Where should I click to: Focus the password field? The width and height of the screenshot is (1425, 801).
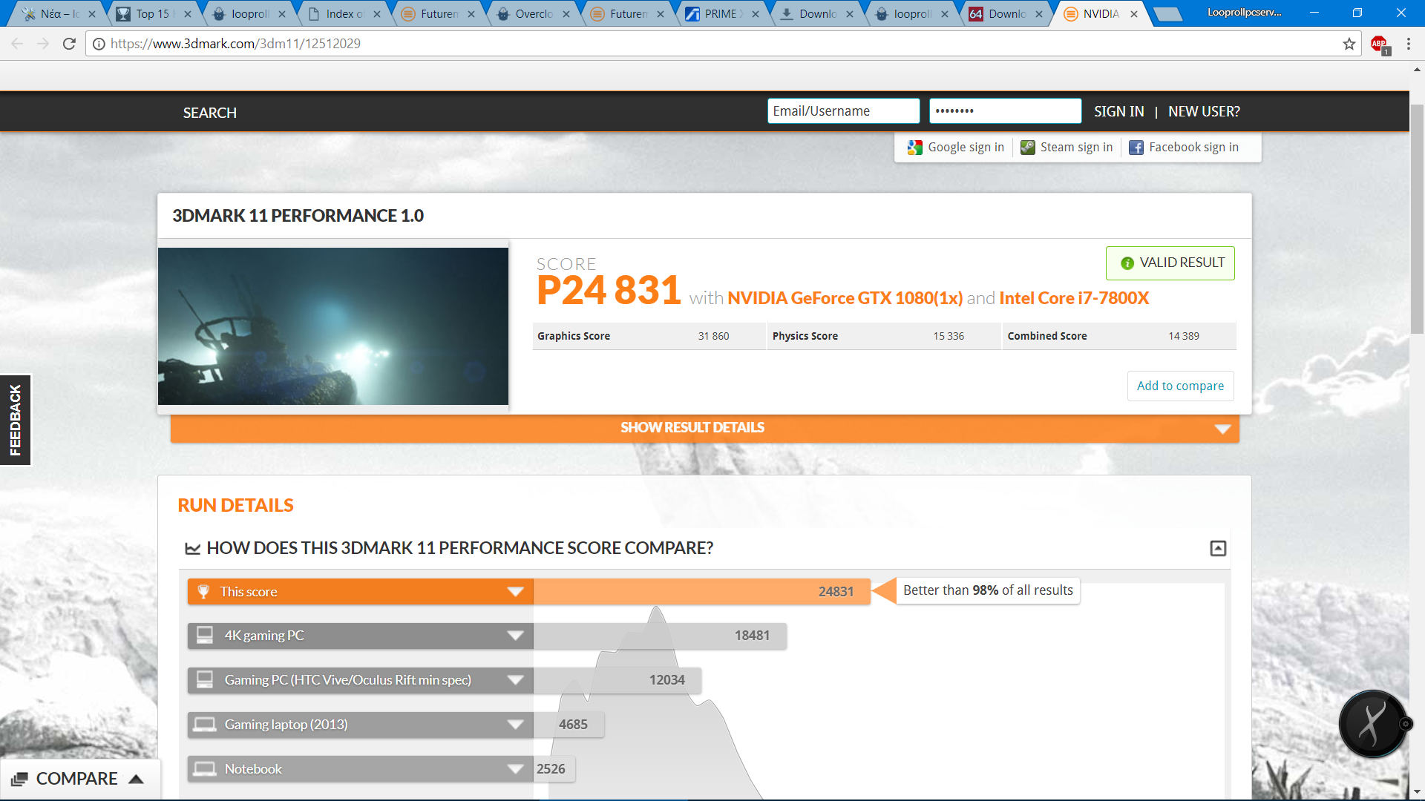click(1005, 111)
